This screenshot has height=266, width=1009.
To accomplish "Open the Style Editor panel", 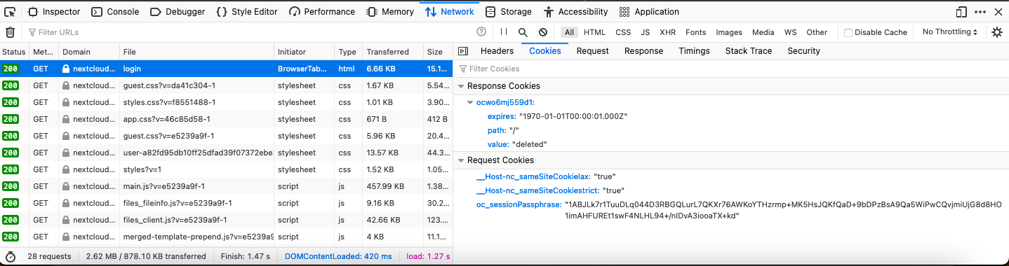I will point(246,12).
